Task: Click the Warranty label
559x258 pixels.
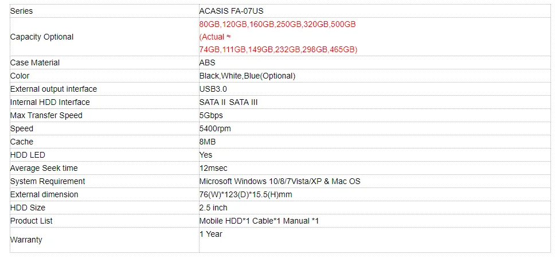Action: click(x=26, y=240)
